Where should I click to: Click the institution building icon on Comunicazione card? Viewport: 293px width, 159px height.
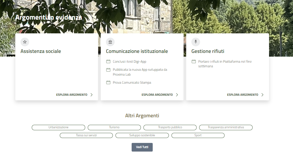pos(110,42)
